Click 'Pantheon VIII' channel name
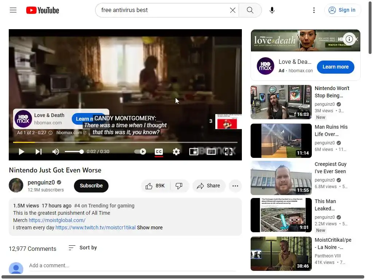 [x=327, y=256]
